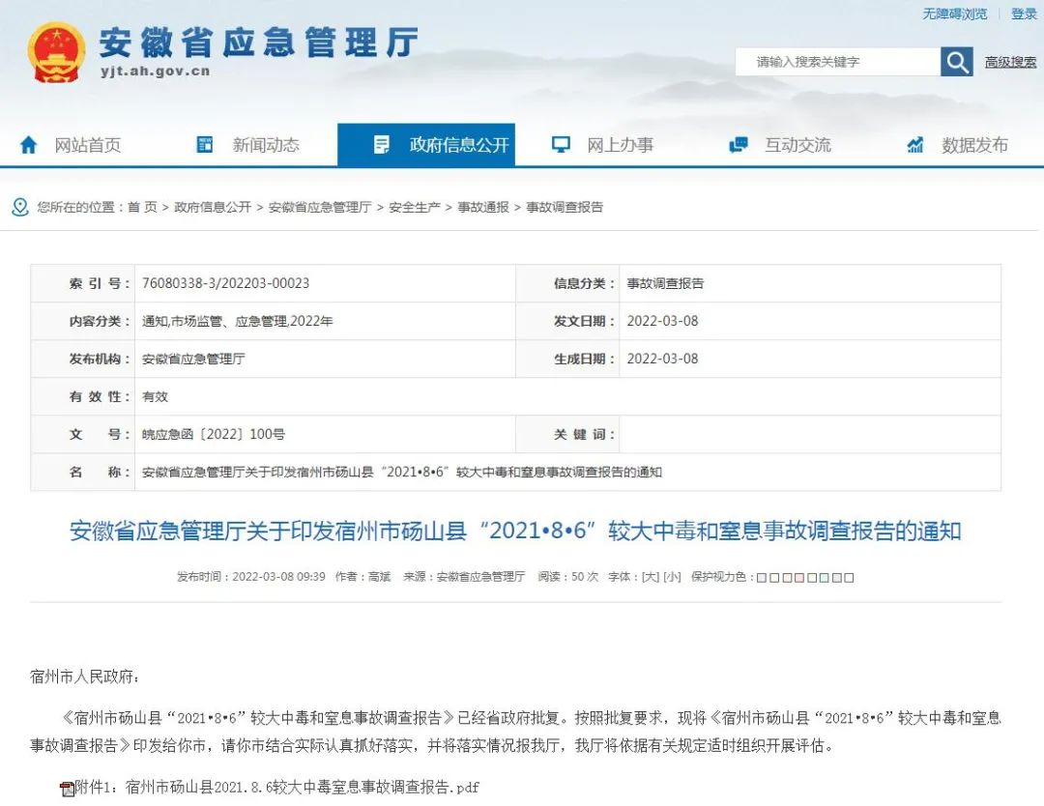Click the 安徽省应急管理厅 site title
The height and width of the screenshot is (806, 1044).
tap(259, 42)
